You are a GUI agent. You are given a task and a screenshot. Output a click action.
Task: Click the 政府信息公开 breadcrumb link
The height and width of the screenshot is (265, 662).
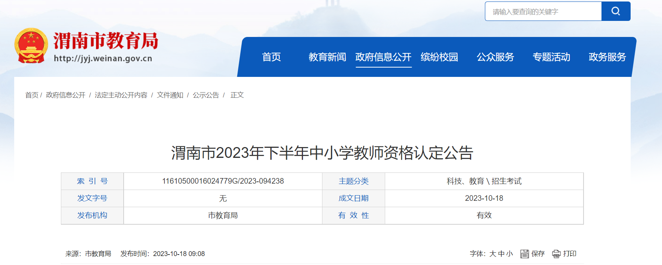65,95
